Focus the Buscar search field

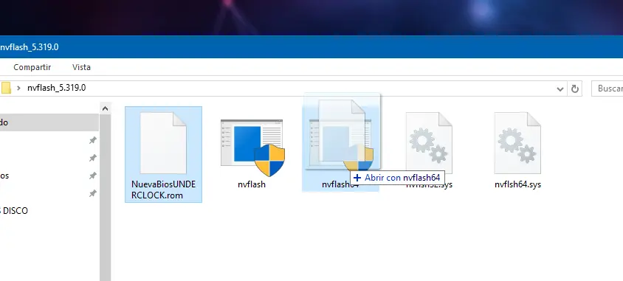[x=607, y=89]
